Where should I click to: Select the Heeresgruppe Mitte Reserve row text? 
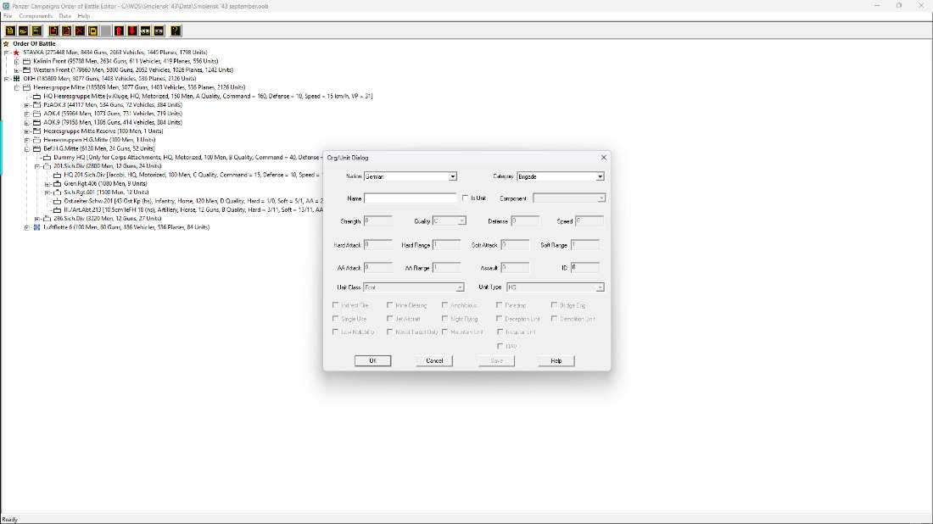coord(103,131)
